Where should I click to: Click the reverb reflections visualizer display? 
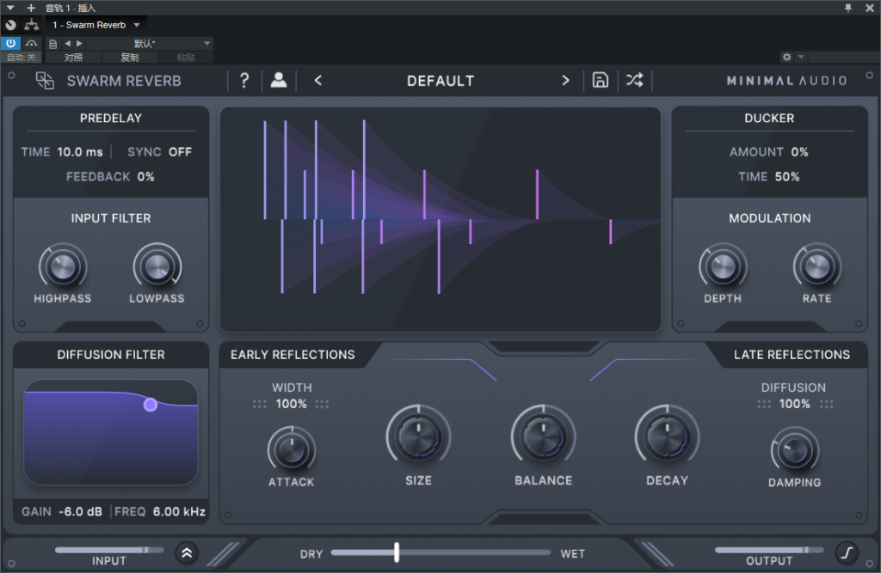point(440,219)
